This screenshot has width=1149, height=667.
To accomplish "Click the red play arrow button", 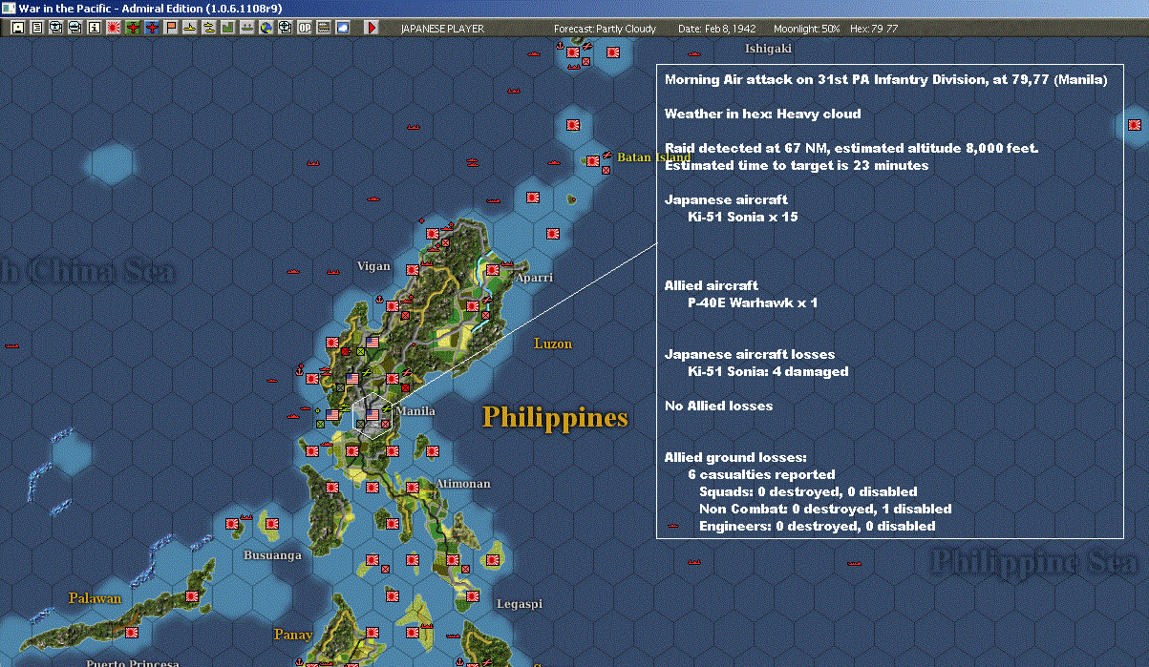I will (372, 28).
